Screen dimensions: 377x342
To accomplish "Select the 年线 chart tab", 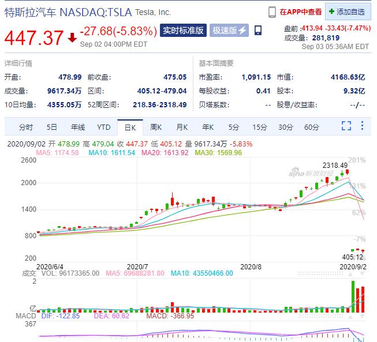I will [78, 127].
